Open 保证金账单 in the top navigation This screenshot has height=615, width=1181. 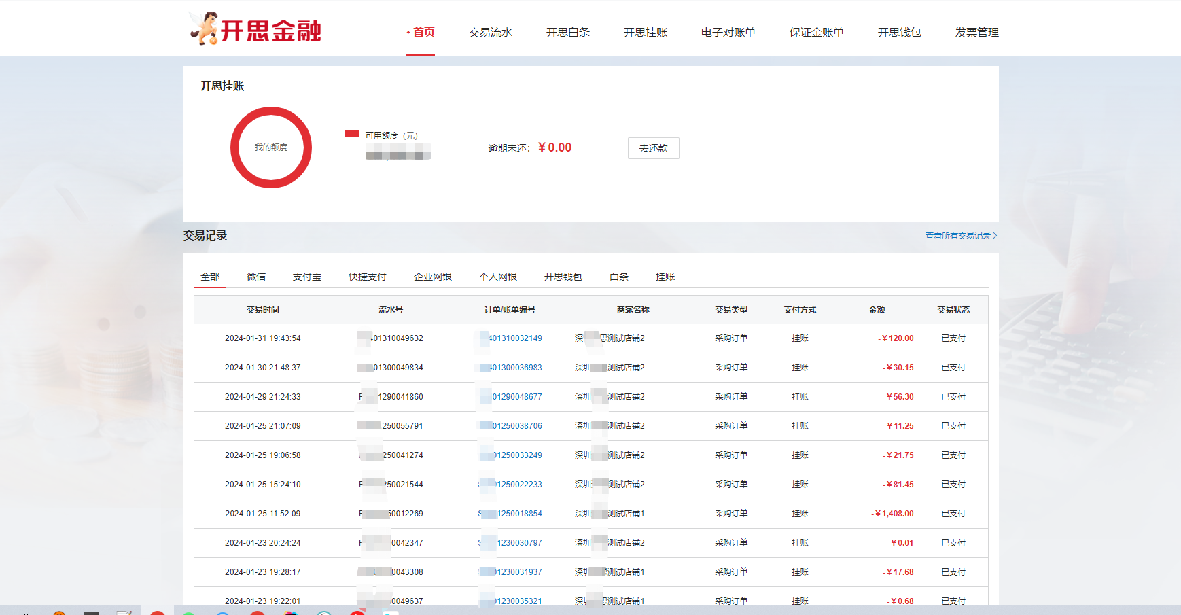tap(817, 33)
